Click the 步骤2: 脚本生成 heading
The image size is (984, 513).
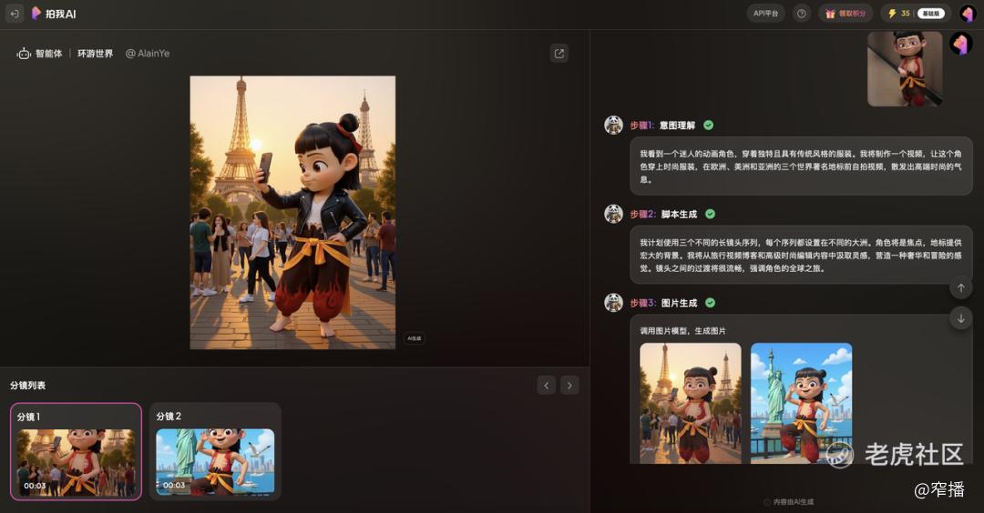pos(663,214)
